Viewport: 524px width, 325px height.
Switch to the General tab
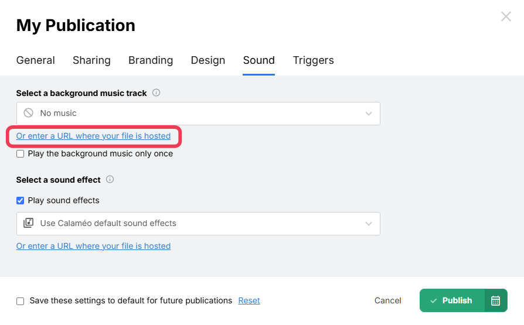35,60
